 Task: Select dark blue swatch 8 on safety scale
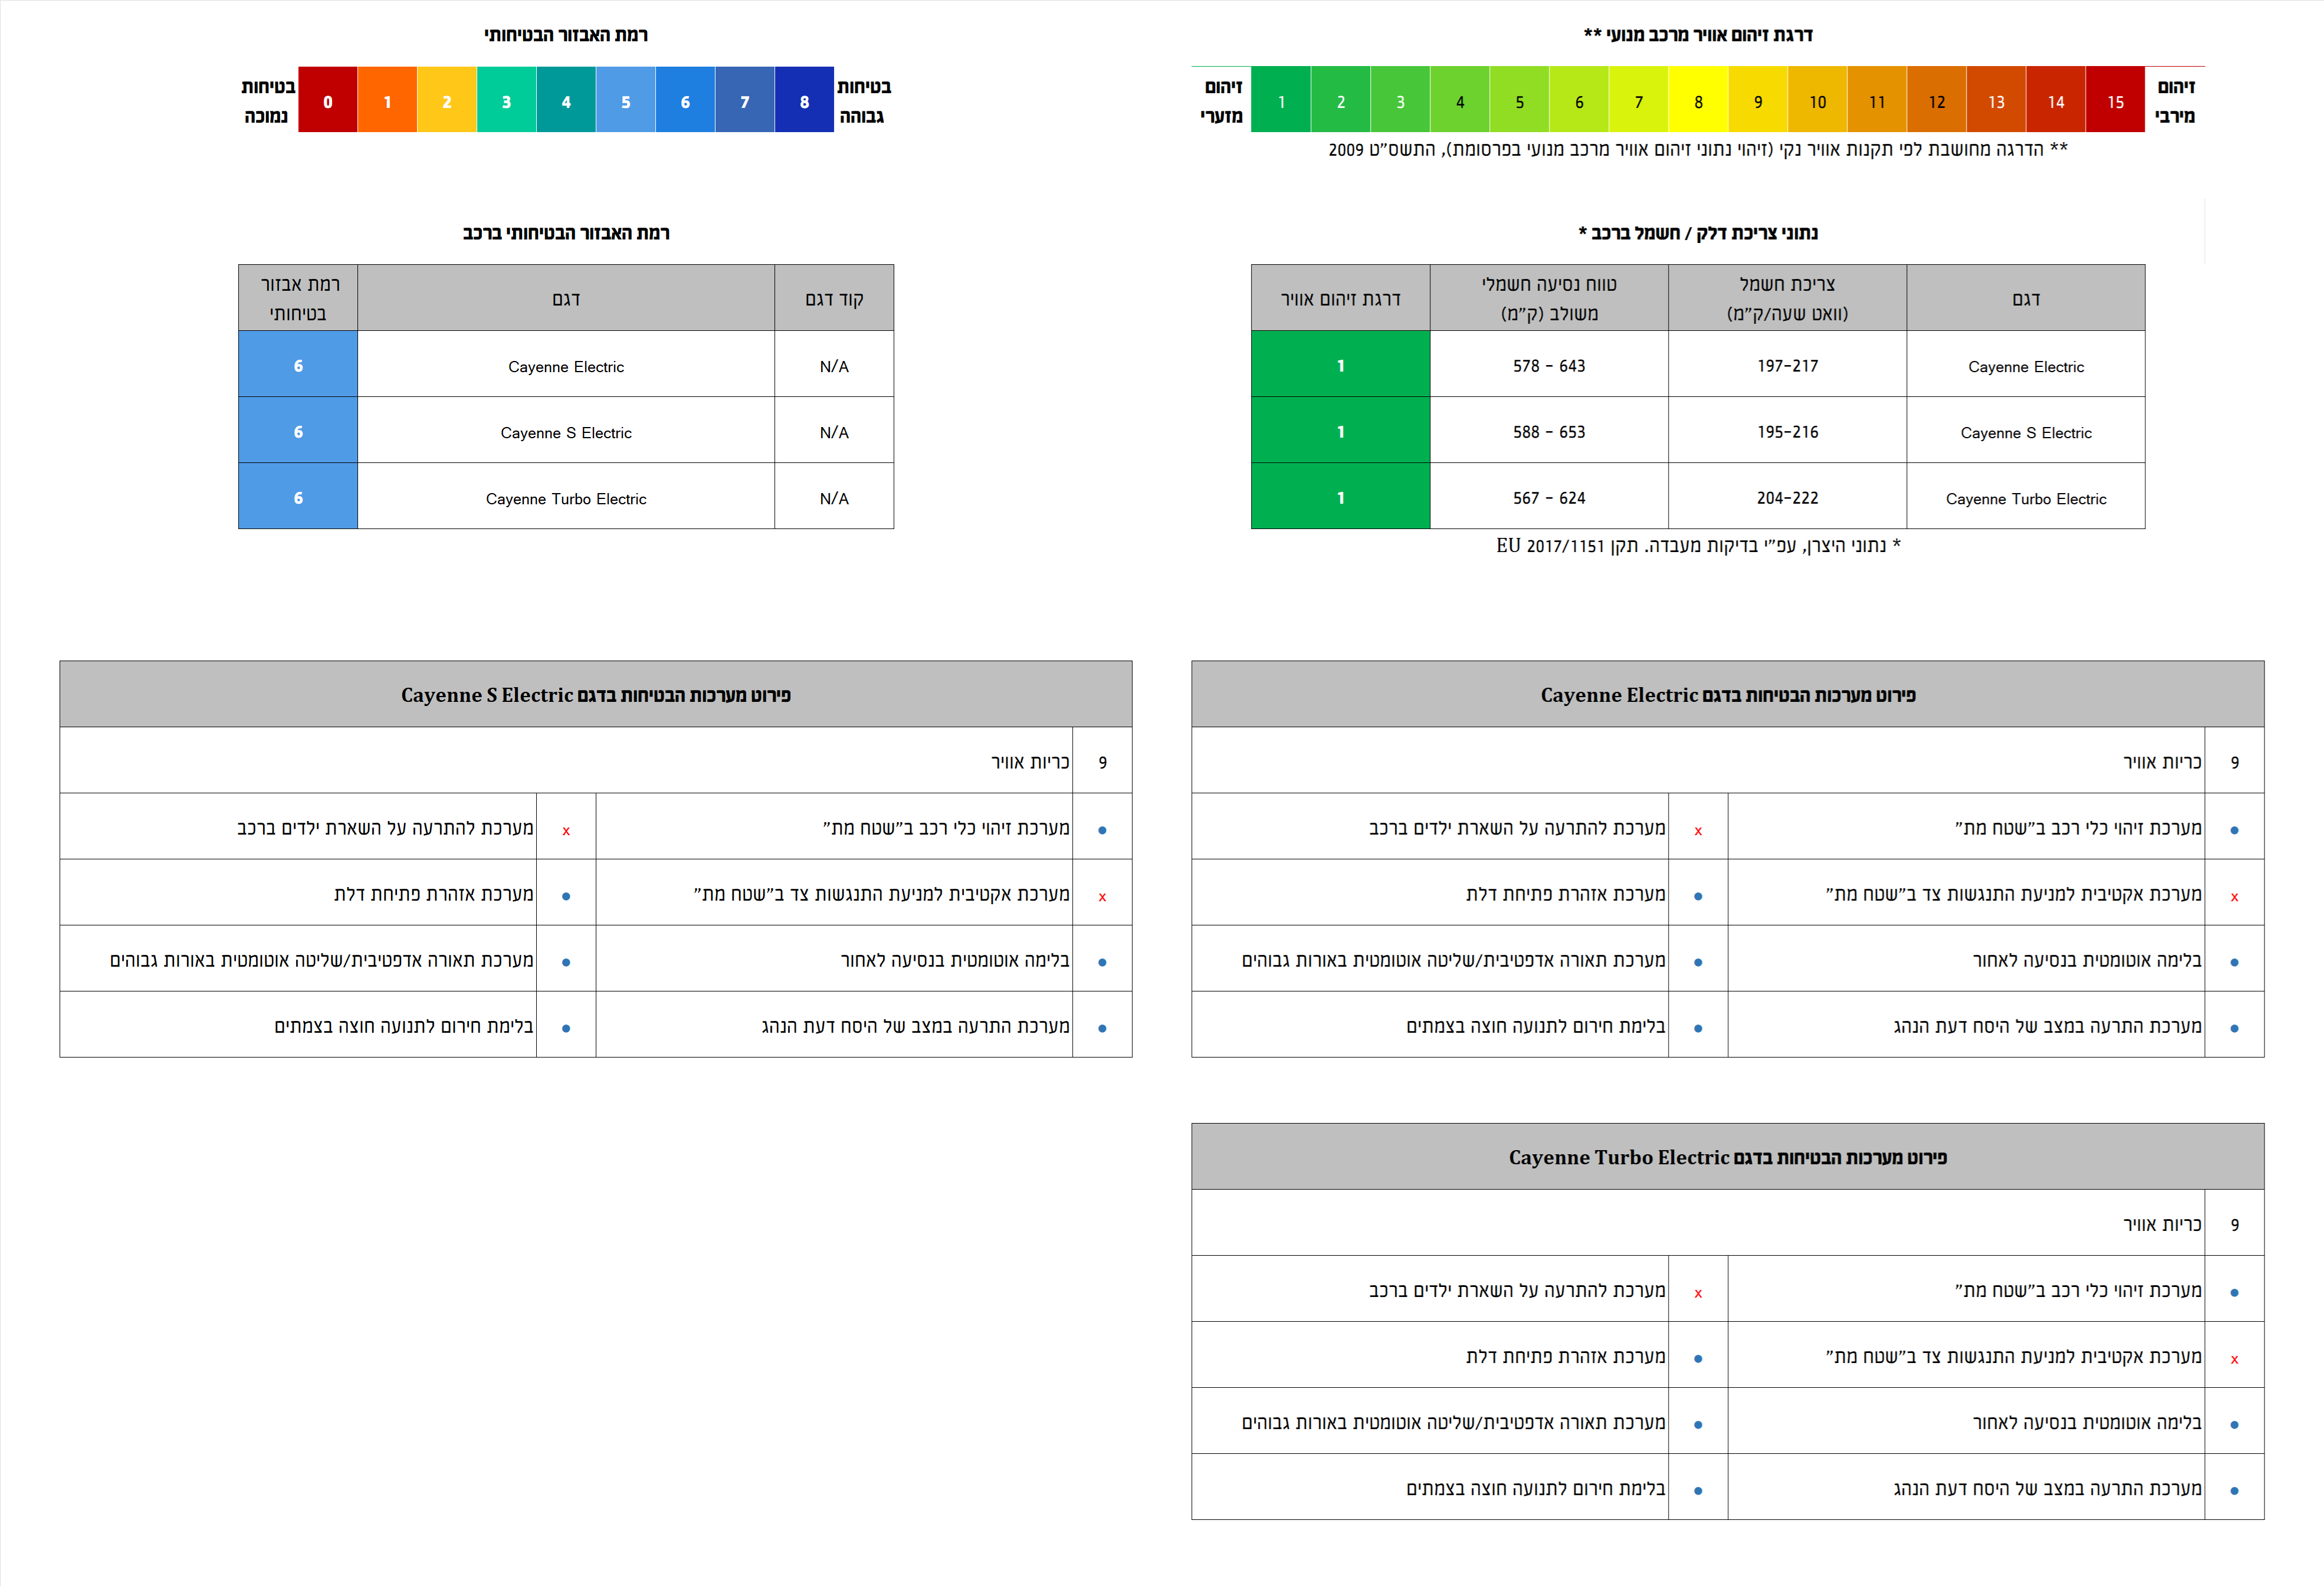pyautogui.click(x=804, y=101)
